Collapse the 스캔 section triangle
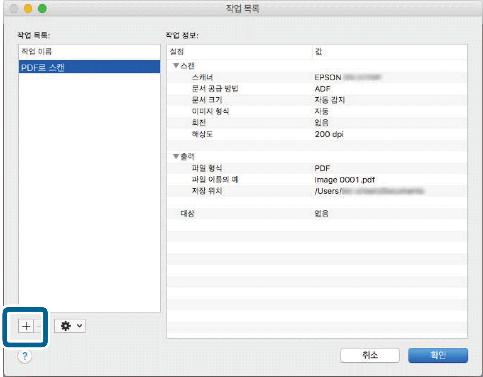Viewport: 483px width, 377px height. click(176, 66)
